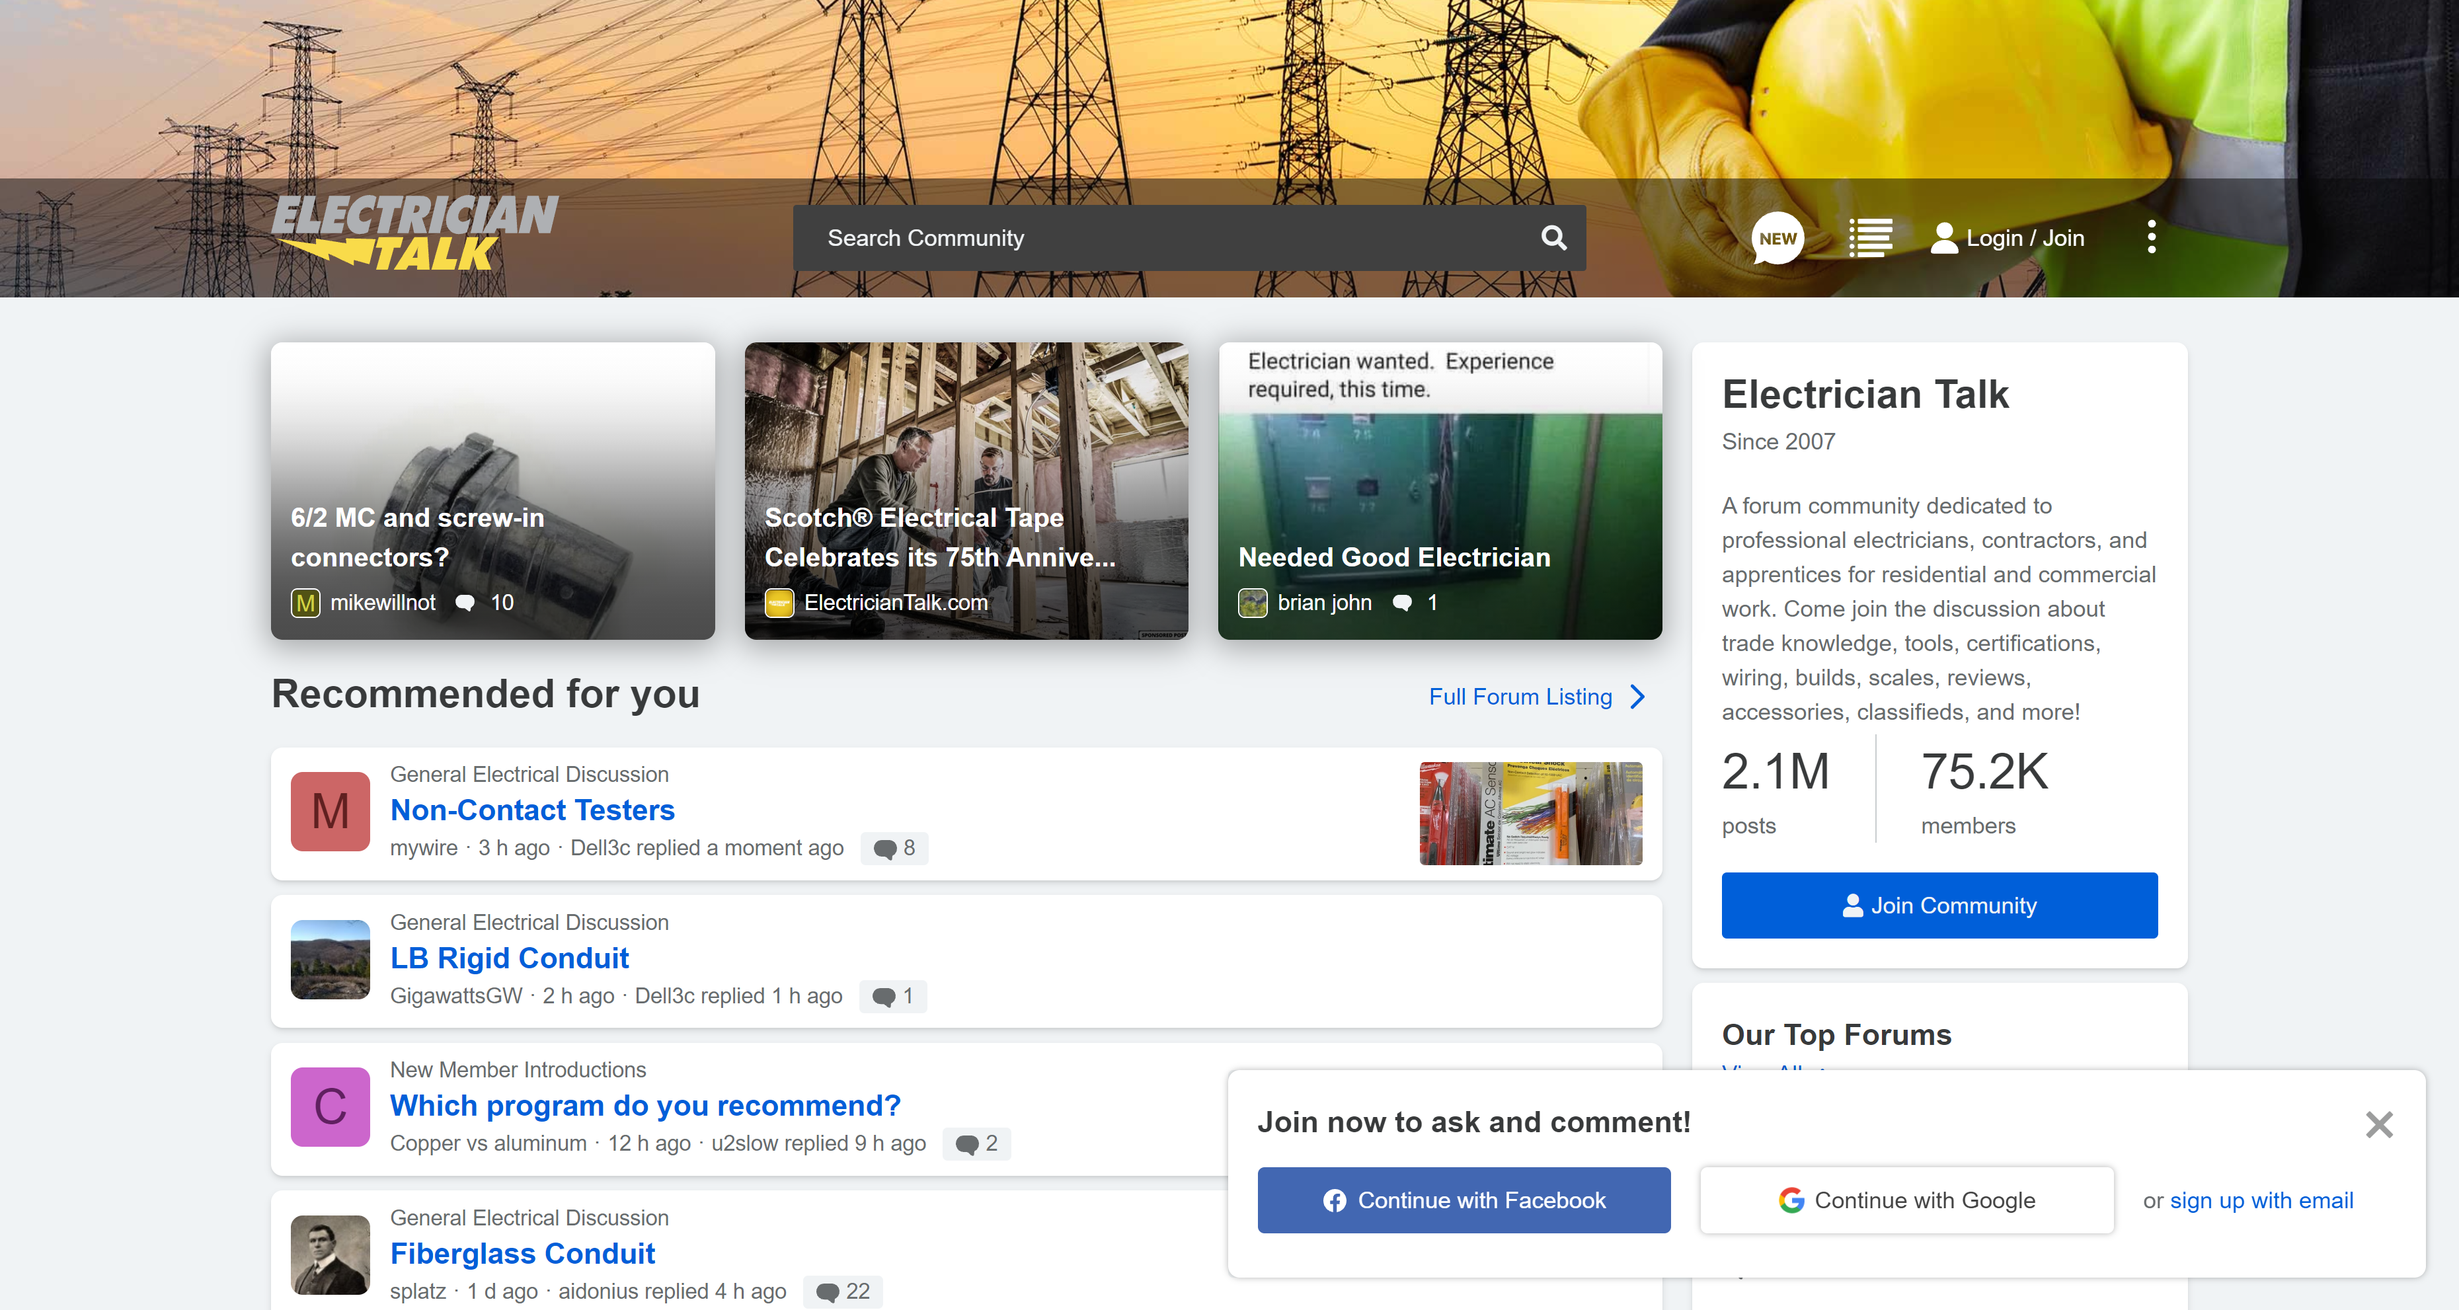Image resolution: width=2459 pixels, height=1310 pixels.
Task: Click the Login / Join user icon
Action: pyautogui.click(x=1943, y=238)
